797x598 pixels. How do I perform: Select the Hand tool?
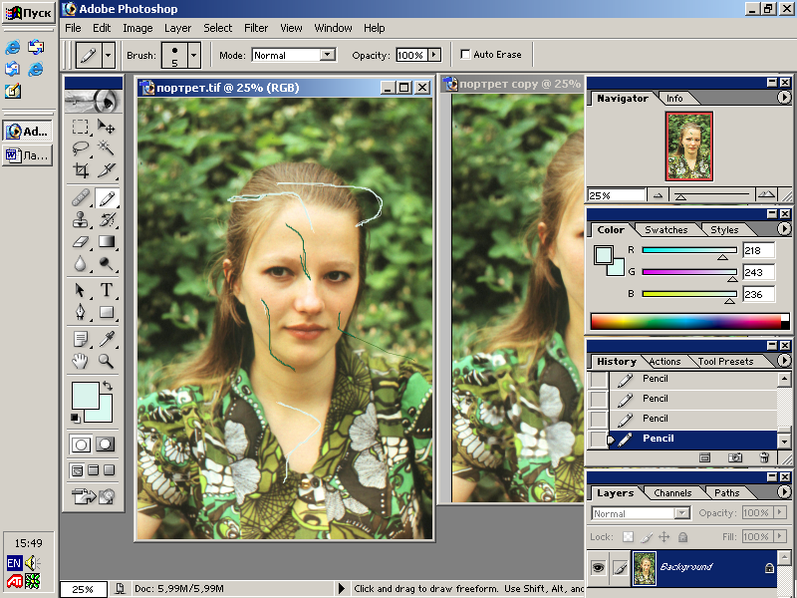pyautogui.click(x=81, y=361)
